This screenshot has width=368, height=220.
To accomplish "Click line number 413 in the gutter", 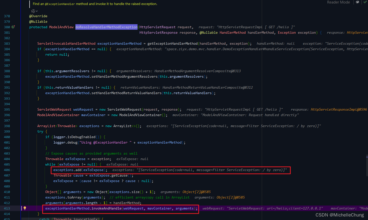I will (7, 208).
